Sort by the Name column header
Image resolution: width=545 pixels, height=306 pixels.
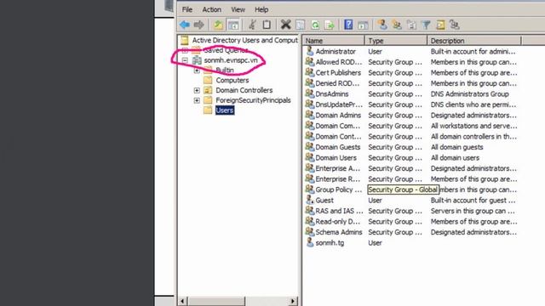(333, 41)
